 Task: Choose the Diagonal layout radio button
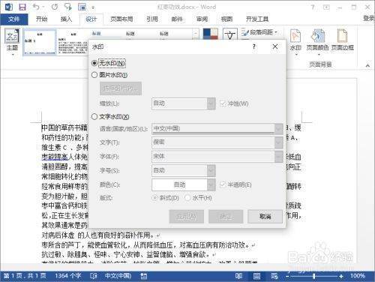155,198
